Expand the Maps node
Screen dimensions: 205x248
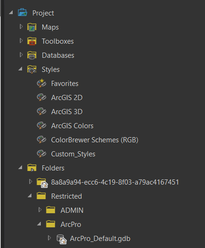click(x=21, y=27)
